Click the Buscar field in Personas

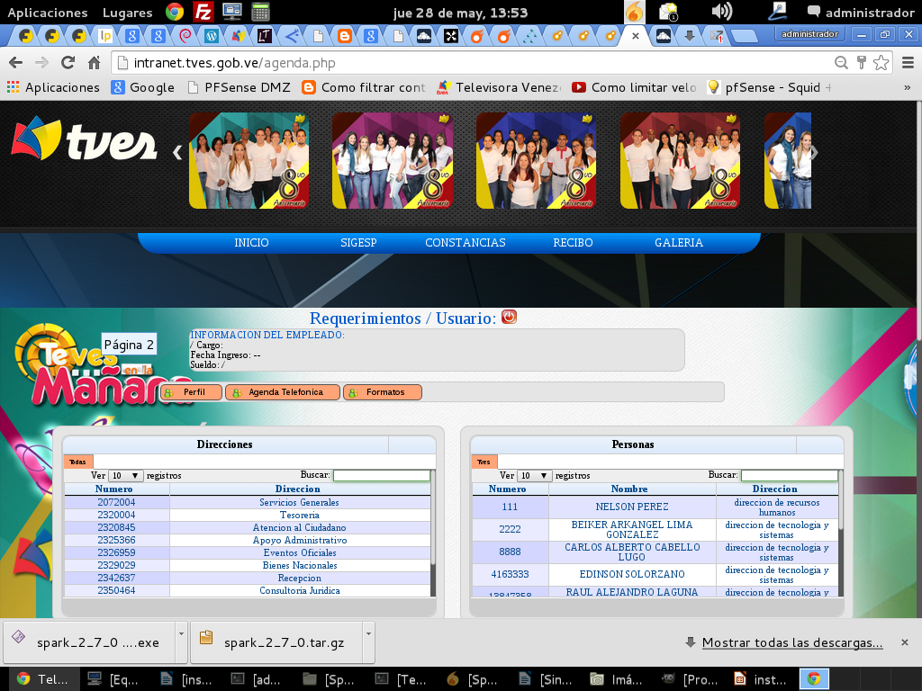789,475
